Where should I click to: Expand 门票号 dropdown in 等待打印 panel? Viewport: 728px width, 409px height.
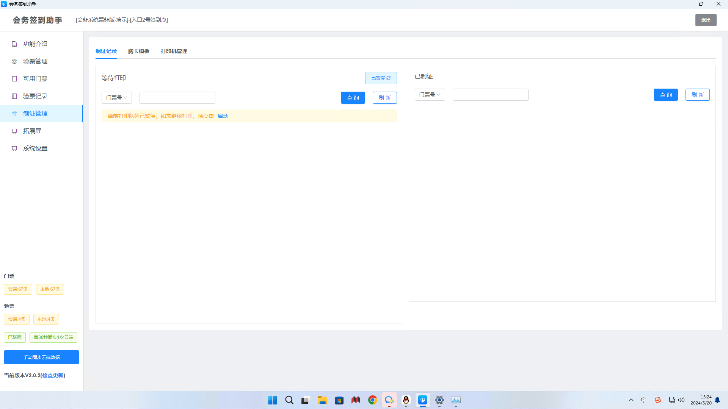116,98
